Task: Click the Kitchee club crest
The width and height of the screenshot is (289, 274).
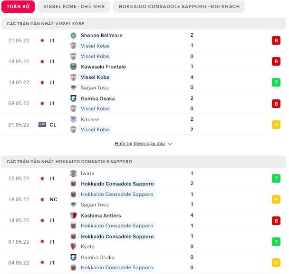Action: tap(73, 119)
